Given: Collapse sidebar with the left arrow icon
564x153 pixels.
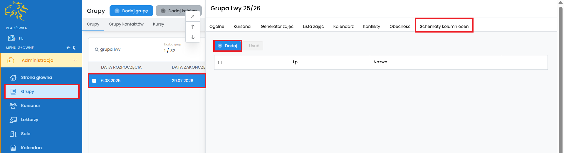Looking at the screenshot, I should pos(68,48).
